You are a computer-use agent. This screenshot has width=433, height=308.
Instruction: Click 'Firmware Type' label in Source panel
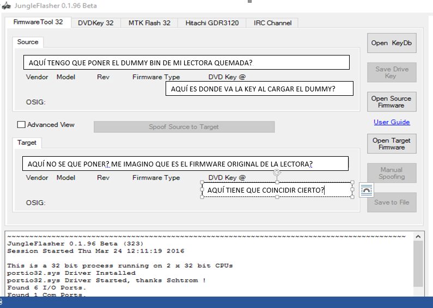(x=156, y=77)
